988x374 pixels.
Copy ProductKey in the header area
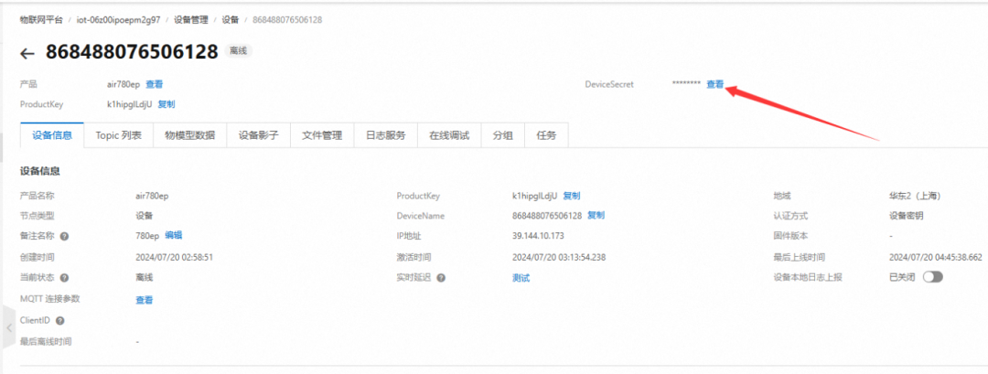tap(166, 104)
